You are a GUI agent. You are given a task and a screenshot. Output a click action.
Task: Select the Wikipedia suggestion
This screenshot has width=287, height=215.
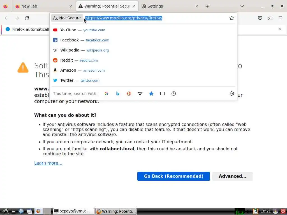click(143, 50)
